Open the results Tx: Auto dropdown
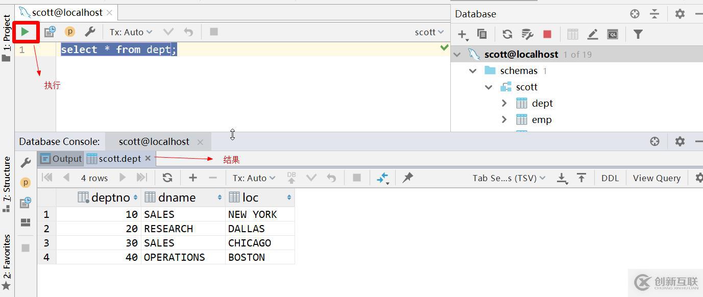The image size is (703, 297). point(254,178)
